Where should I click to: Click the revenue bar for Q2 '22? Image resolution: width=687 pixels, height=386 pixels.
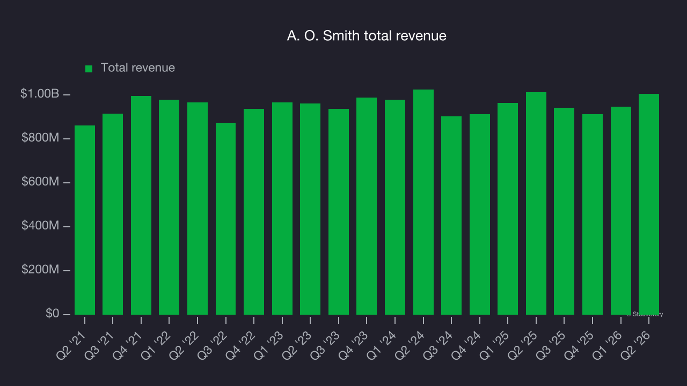[198, 209]
